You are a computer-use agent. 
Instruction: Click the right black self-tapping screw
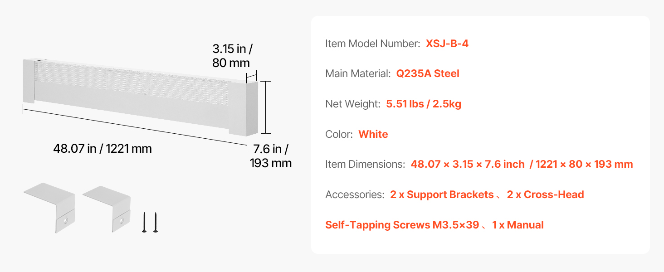155,223
